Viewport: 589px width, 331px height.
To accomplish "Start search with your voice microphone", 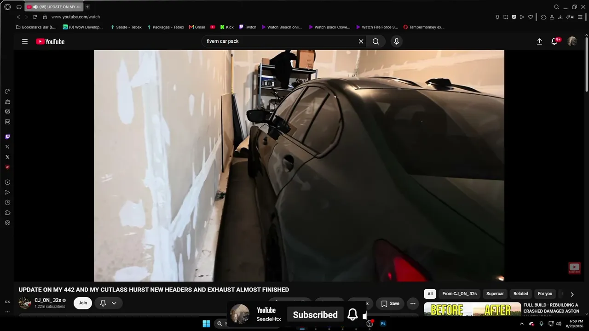I will (x=397, y=41).
